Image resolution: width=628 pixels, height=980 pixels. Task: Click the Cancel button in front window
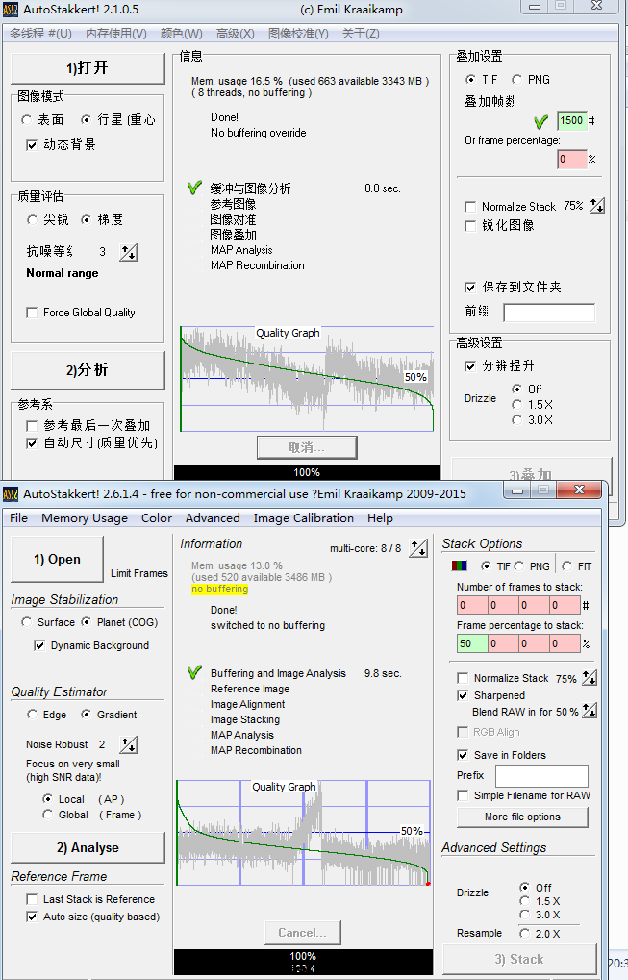[302, 933]
